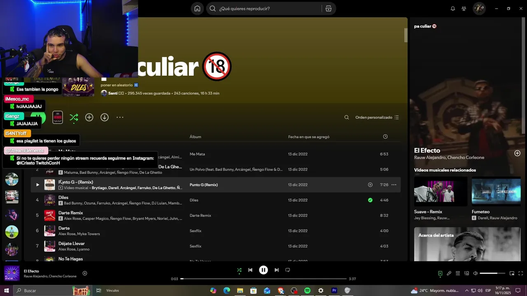527x296 pixels.
Task: Adjust the volume slider
Action: coord(492,273)
